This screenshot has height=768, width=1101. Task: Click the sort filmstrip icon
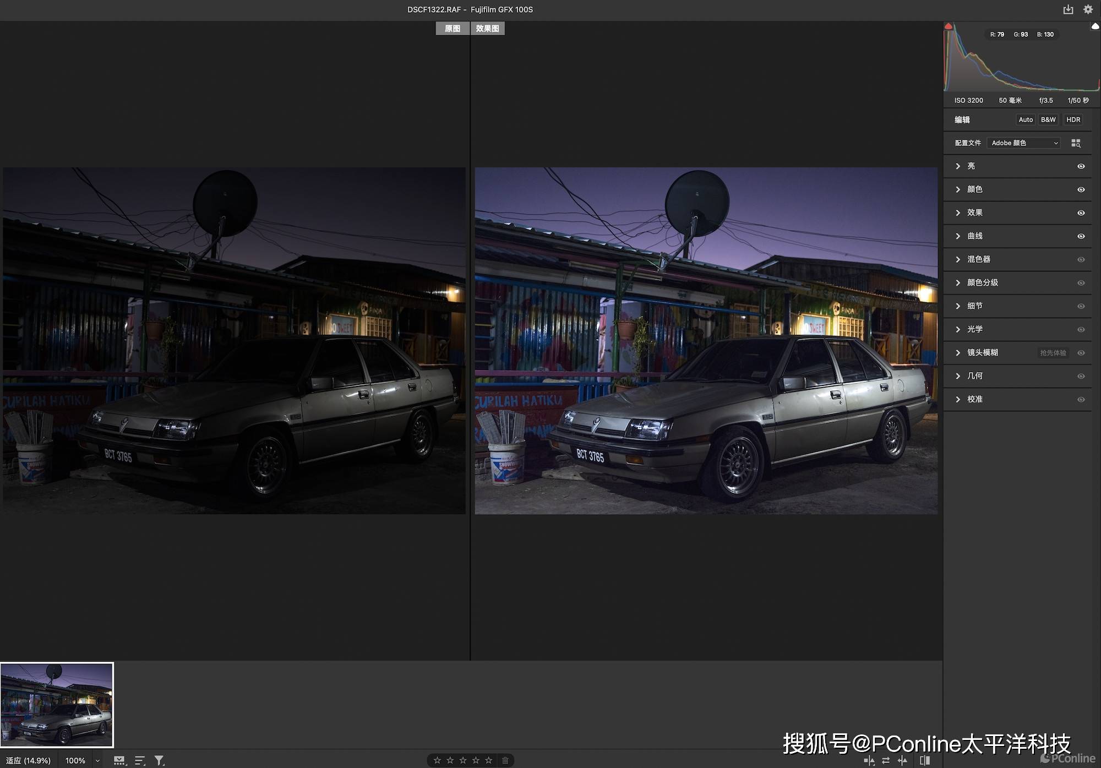pyautogui.click(x=140, y=760)
